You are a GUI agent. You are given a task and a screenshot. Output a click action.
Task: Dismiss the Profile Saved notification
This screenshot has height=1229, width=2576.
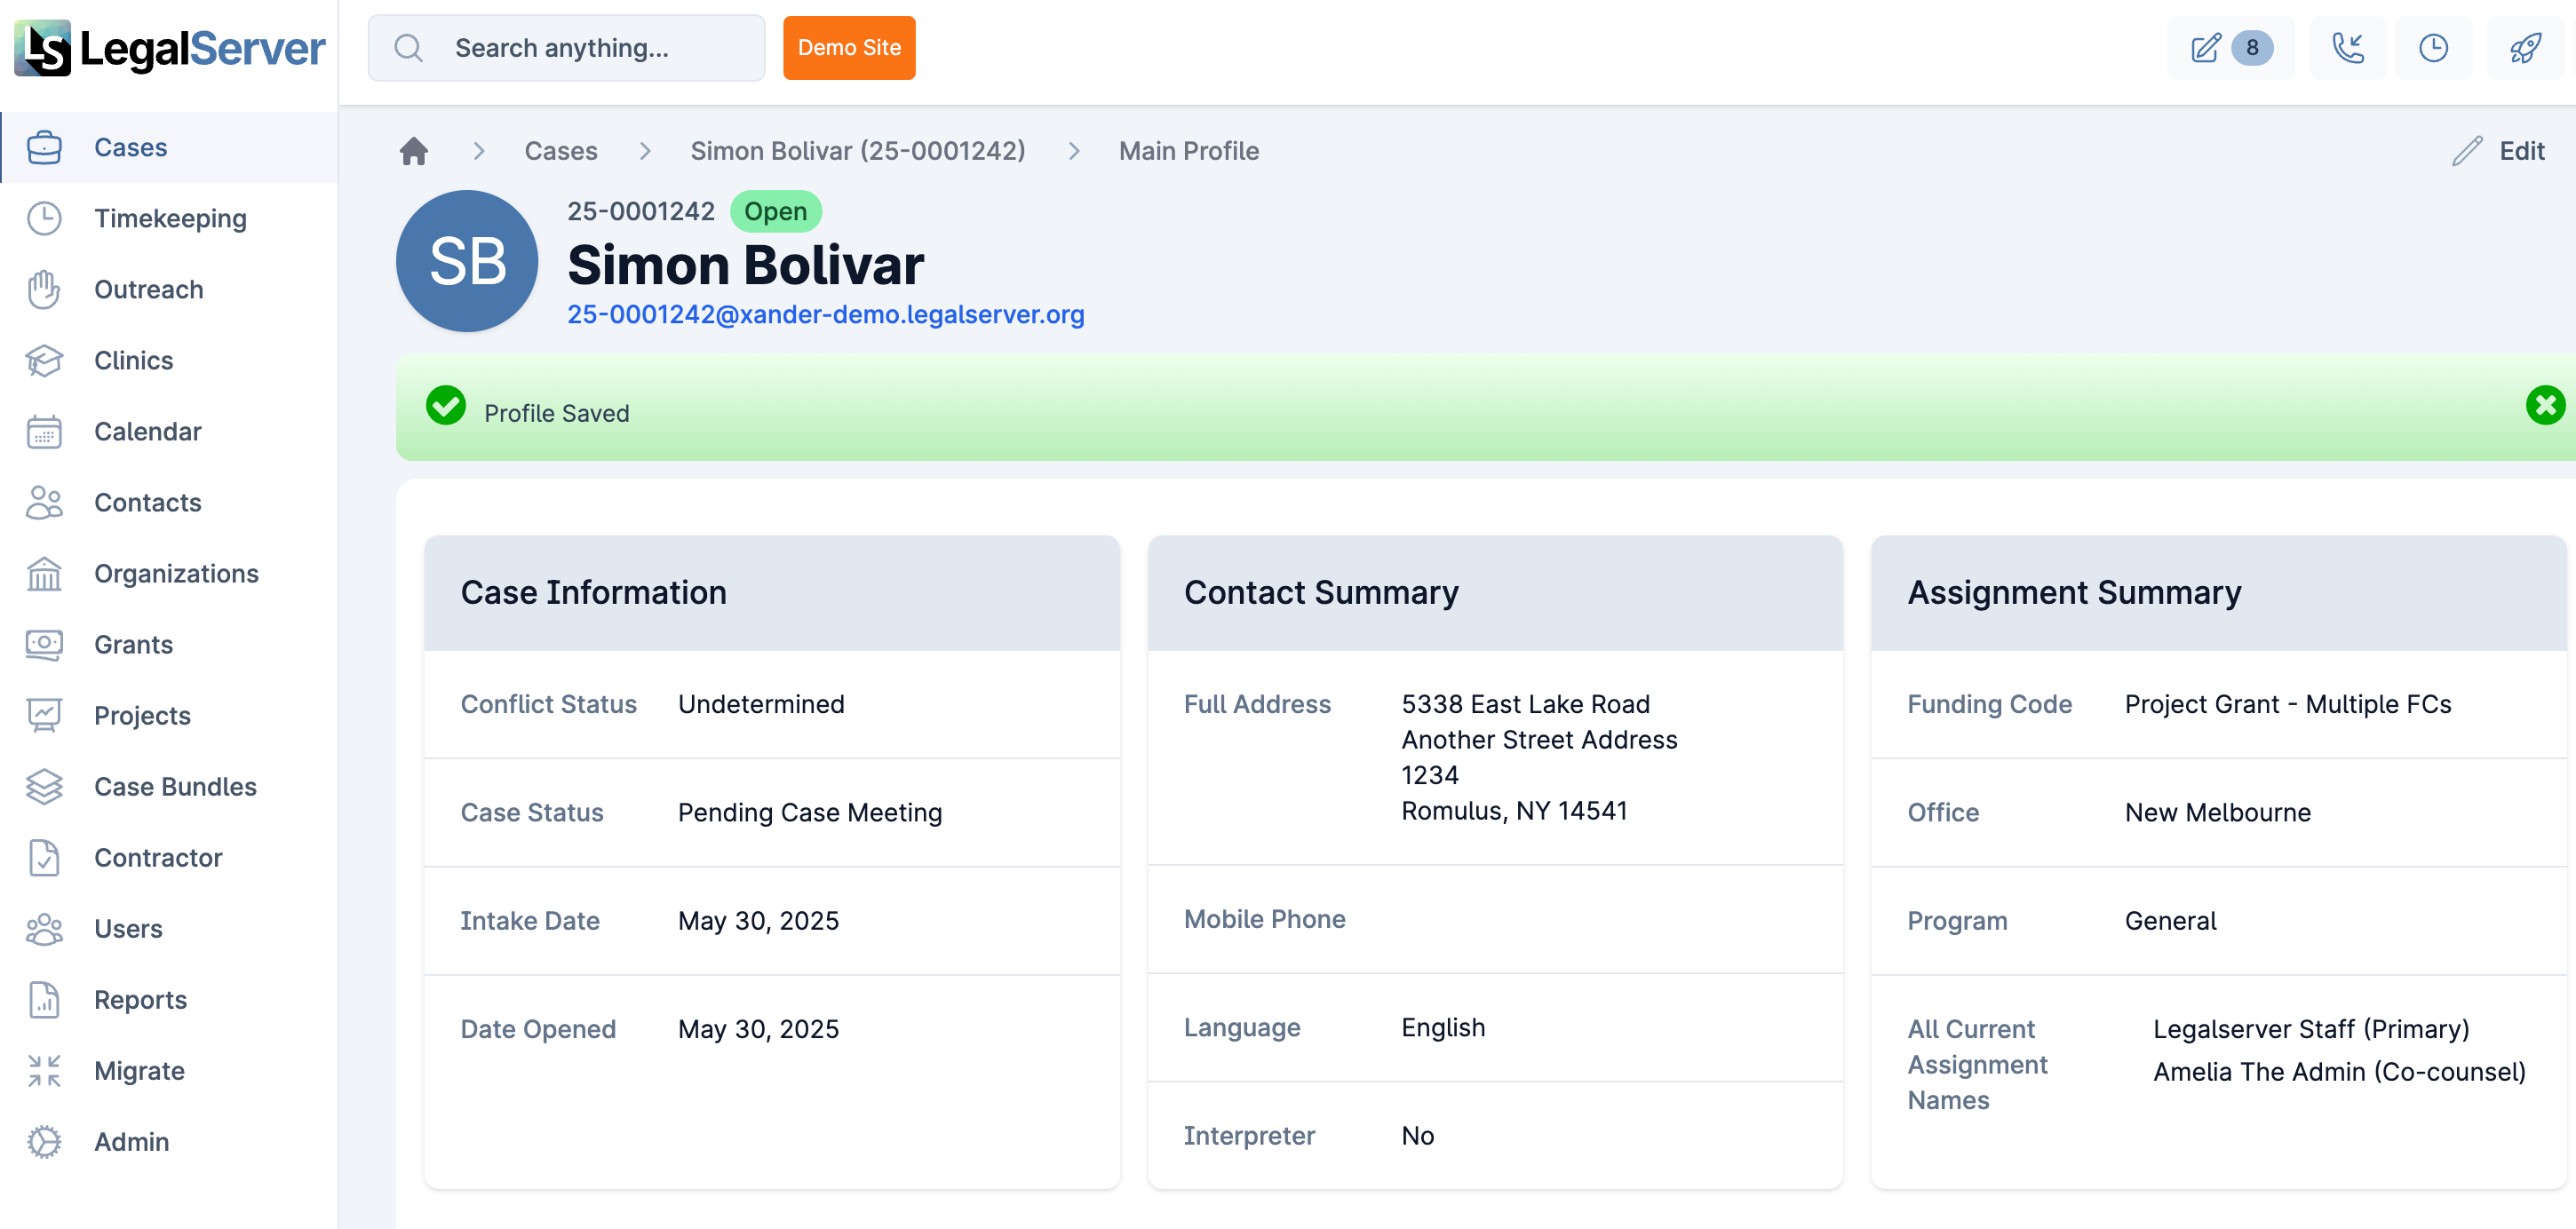2544,406
